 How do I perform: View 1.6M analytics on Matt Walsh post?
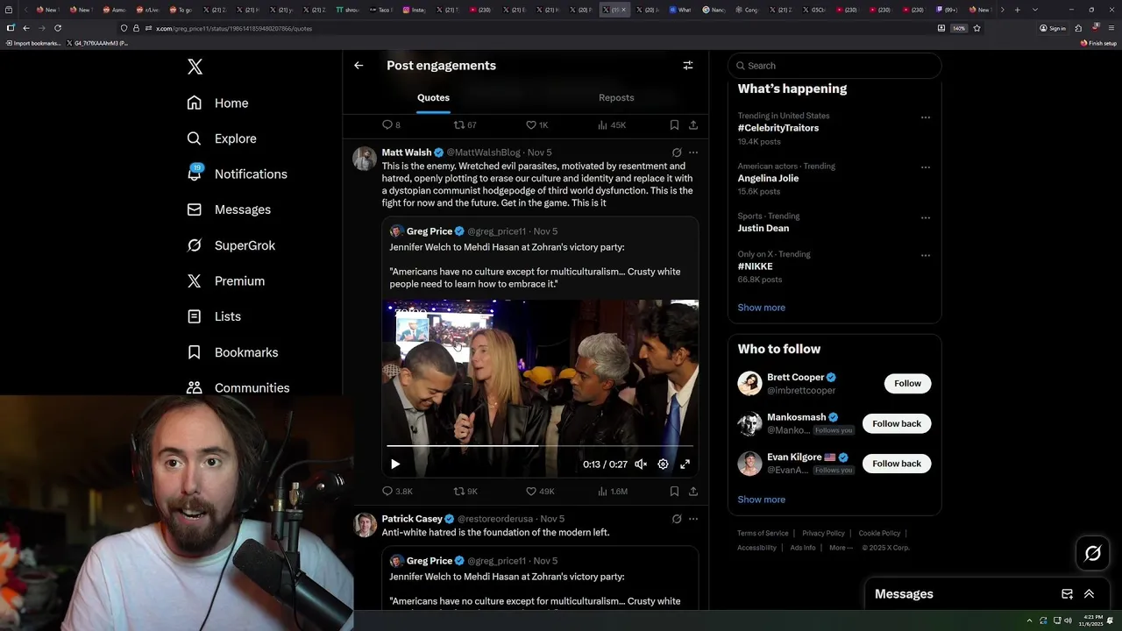pyautogui.click(x=612, y=492)
